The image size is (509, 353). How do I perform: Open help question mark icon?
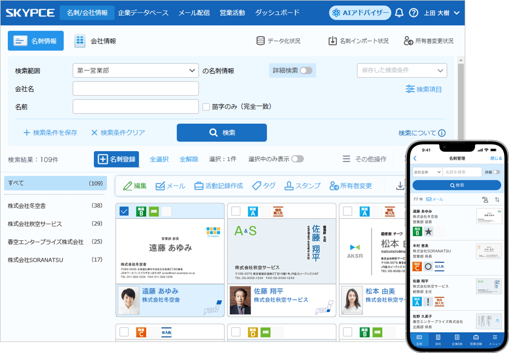(x=413, y=13)
